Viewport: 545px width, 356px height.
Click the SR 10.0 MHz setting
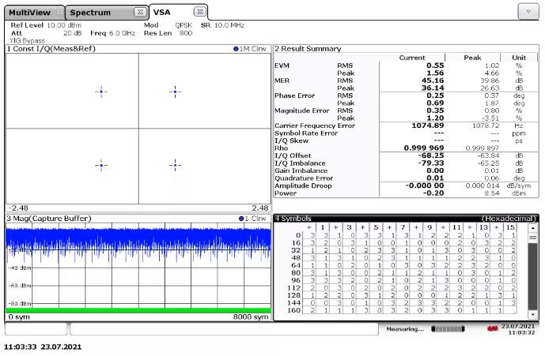pos(222,25)
